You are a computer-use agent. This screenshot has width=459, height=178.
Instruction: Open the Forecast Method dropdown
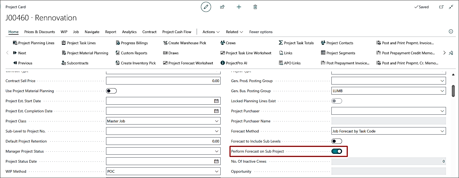[x=442, y=131]
